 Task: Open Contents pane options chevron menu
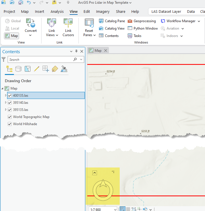coord(71,51)
